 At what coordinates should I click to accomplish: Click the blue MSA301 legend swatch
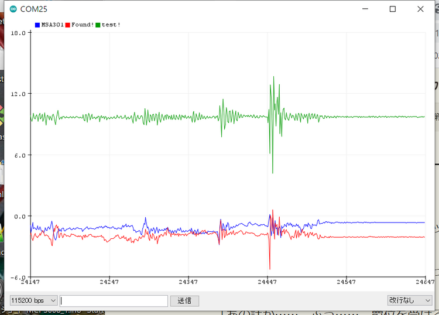click(37, 25)
